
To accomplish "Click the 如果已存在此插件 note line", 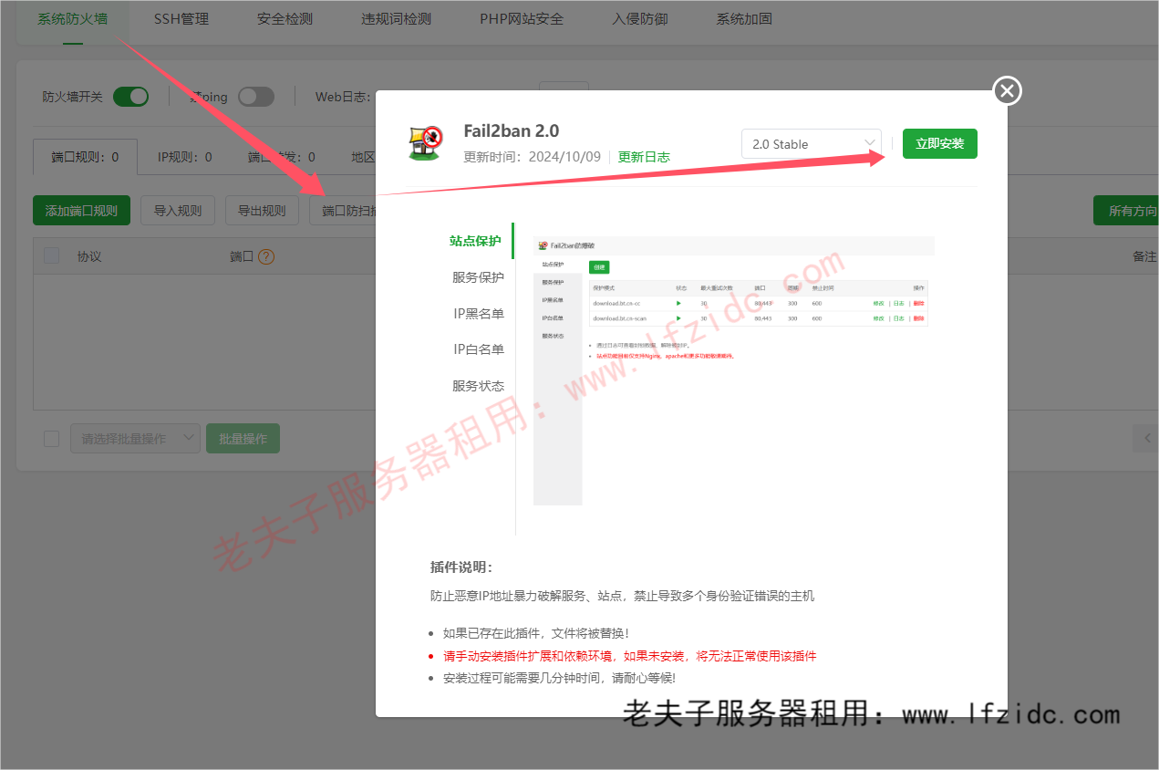I will point(536,633).
